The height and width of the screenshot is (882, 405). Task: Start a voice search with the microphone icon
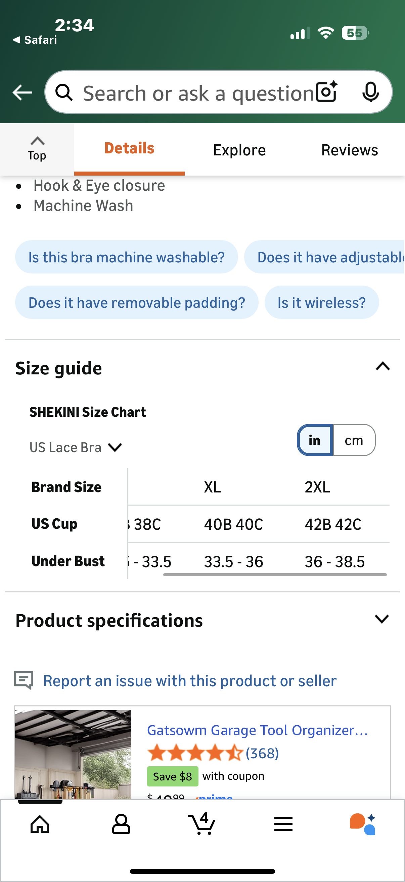point(371,92)
